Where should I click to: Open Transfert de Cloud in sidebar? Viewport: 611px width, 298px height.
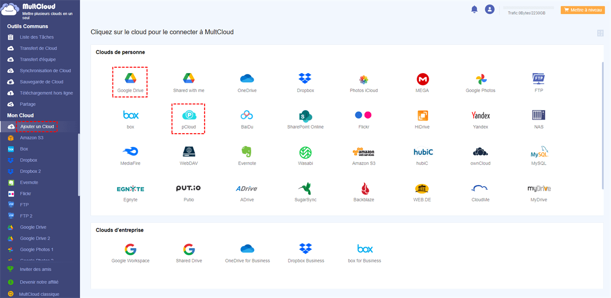click(x=38, y=48)
